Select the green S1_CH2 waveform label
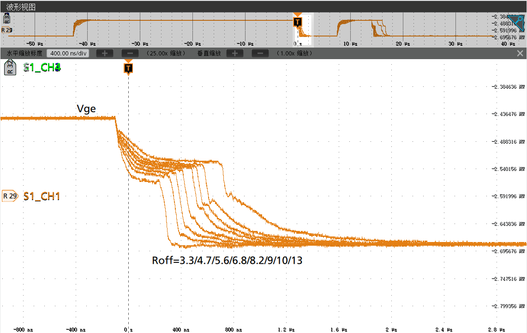527x333 pixels. pos(42,67)
